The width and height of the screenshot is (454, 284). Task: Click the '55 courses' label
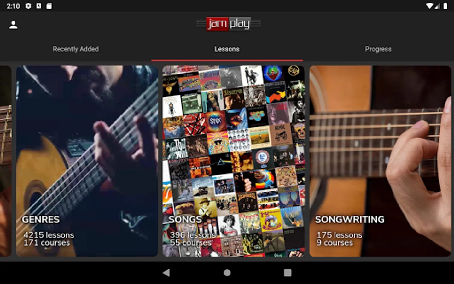click(191, 243)
